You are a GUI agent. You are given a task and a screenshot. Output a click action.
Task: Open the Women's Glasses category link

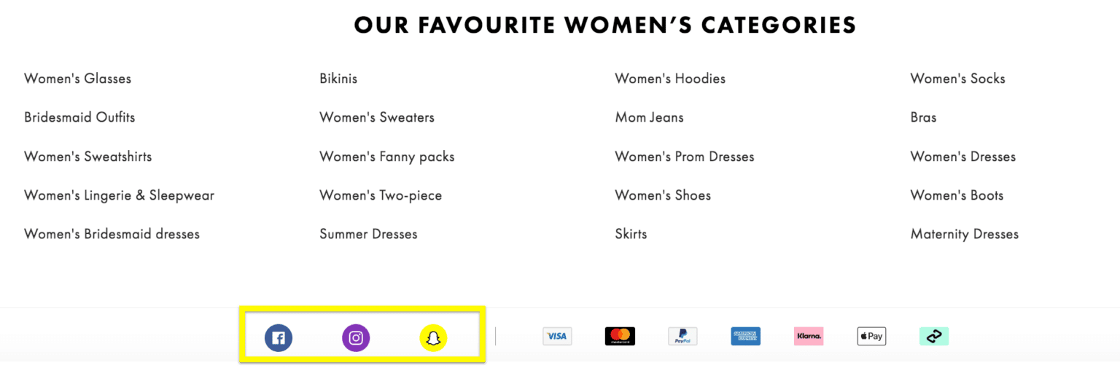pos(78,79)
